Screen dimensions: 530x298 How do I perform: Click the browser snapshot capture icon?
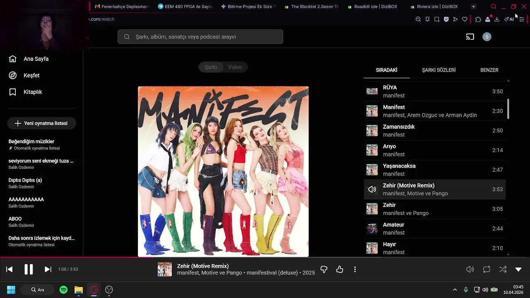click(437, 19)
